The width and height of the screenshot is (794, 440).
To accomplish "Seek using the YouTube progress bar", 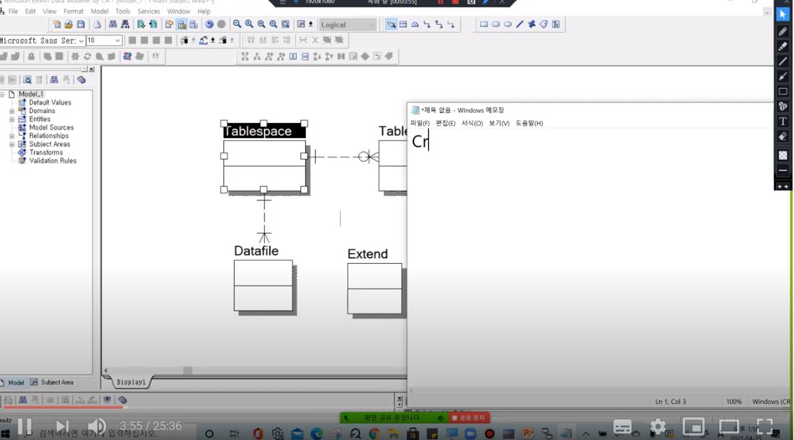I will 397,407.
